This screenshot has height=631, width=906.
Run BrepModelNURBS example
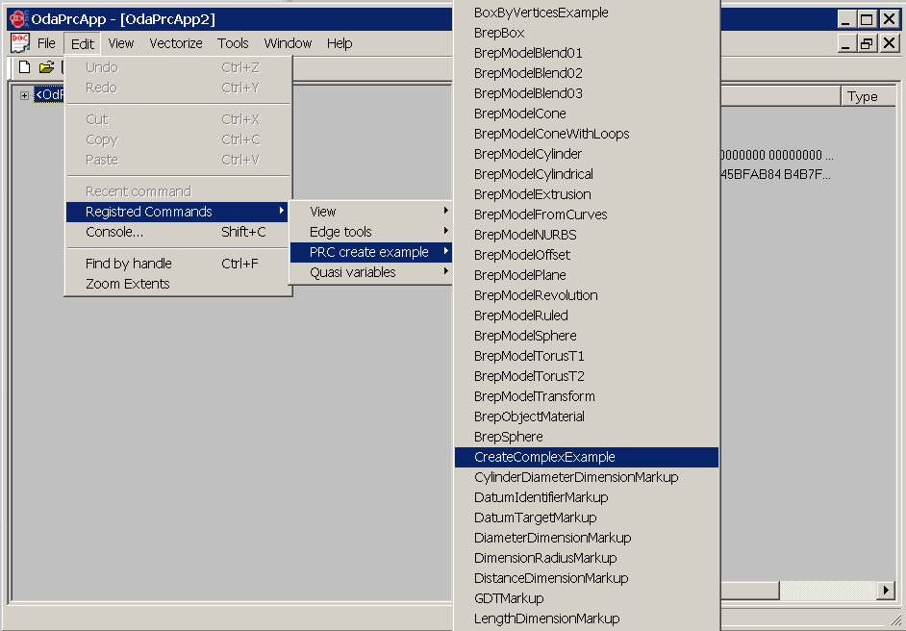pos(587,235)
